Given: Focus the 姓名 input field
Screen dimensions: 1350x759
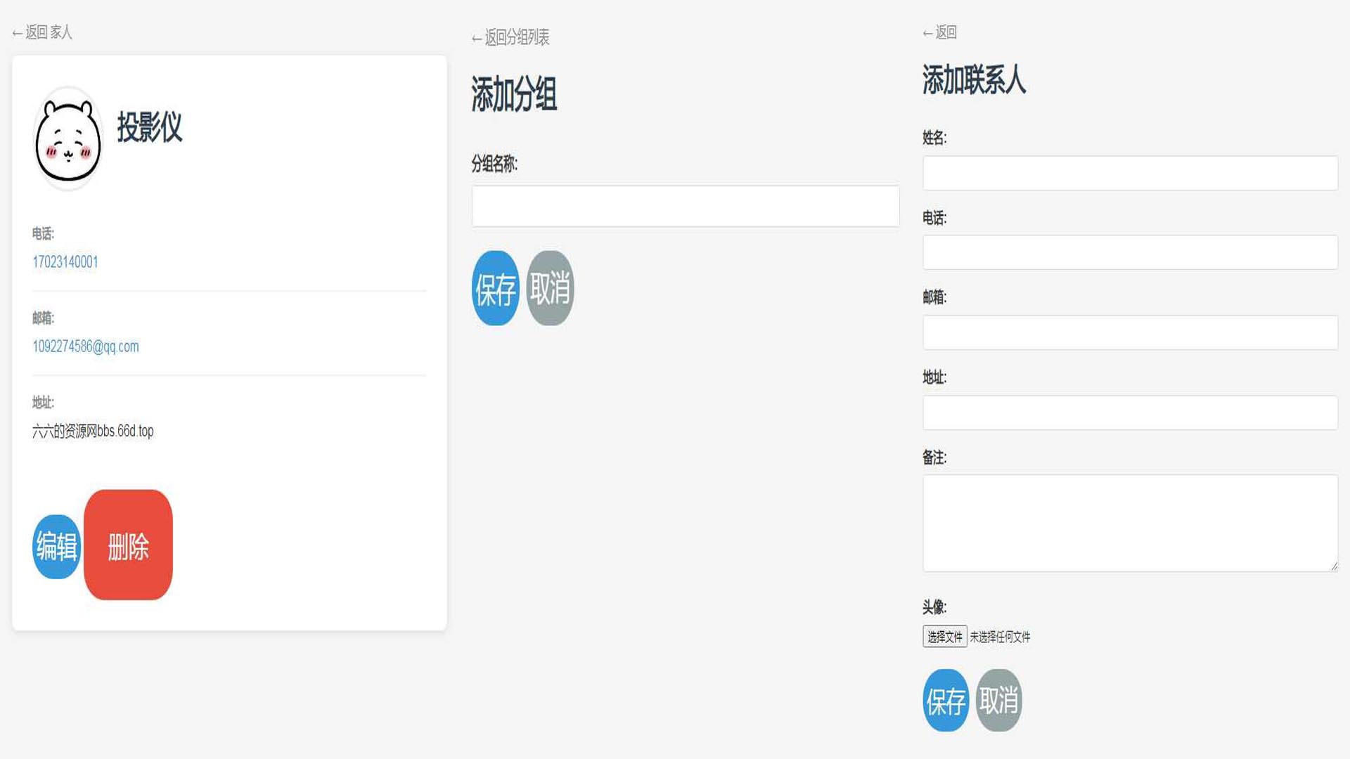Looking at the screenshot, I should (x=1129, y=173).
